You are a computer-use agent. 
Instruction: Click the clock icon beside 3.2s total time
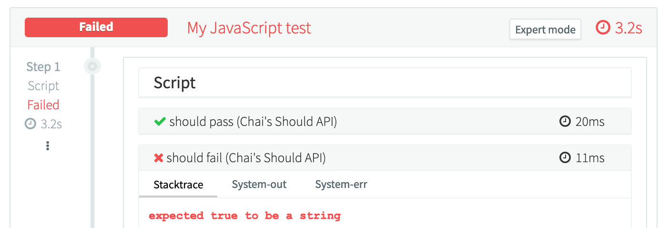[x=603, y=28]
